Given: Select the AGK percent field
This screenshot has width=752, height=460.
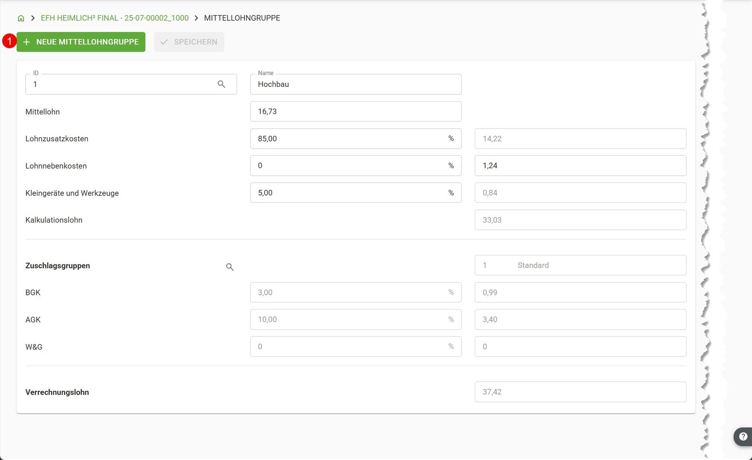Looking at the screenshot, I should [356, 319].
